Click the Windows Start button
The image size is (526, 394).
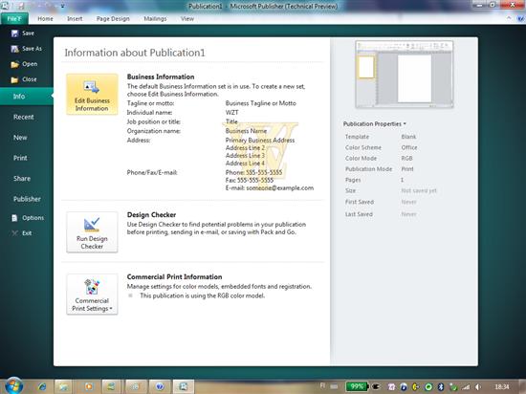13,385
